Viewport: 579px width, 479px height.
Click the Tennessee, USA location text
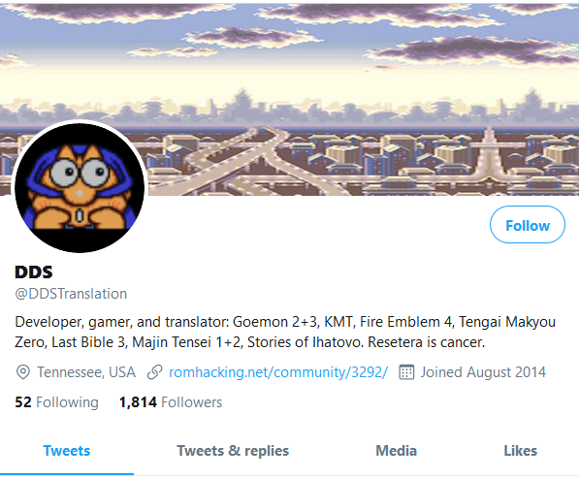coord(86,372)
